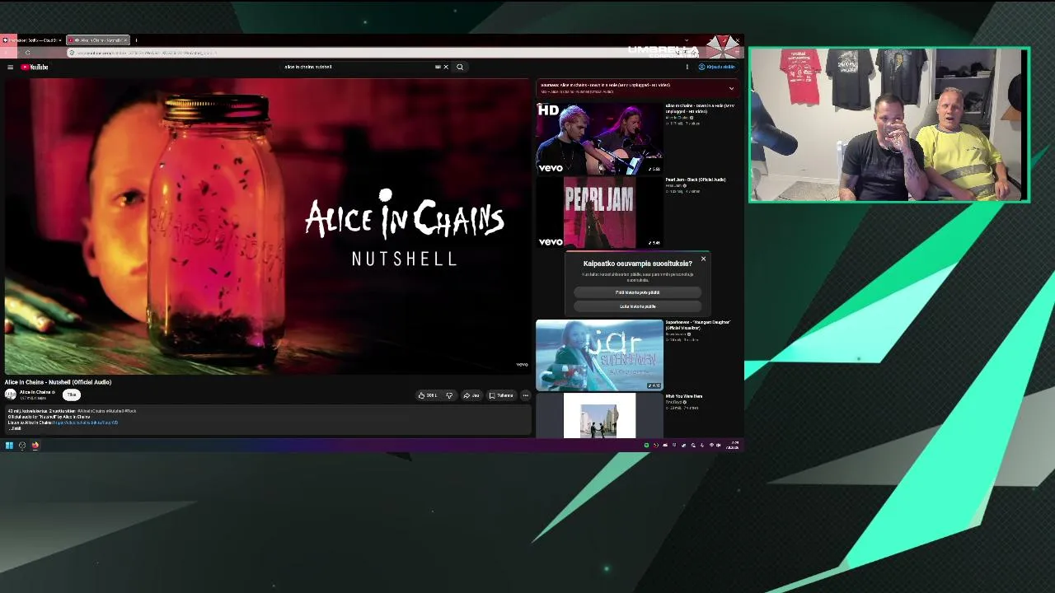Expand the video description box
The width and height of the screenshot is (1055, 593).
tap(267, 419)
